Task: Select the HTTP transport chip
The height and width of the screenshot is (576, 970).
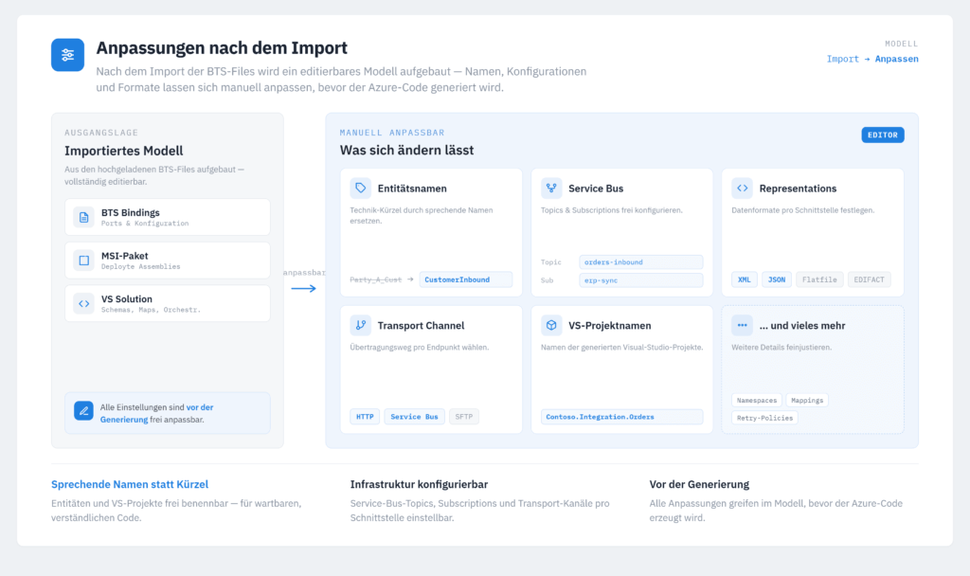Action: [x=365, y=417]
